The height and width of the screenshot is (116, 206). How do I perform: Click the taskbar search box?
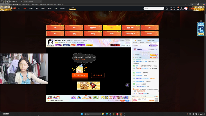92,114
